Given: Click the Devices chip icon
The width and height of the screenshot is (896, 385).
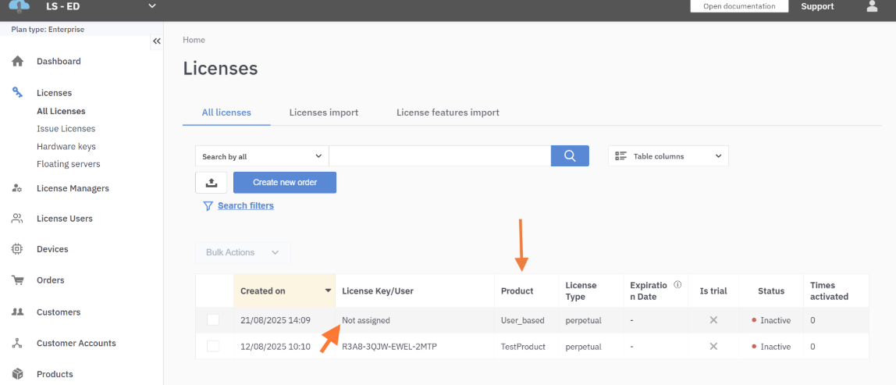Looking at the screenshot, I should click(17, 249).
